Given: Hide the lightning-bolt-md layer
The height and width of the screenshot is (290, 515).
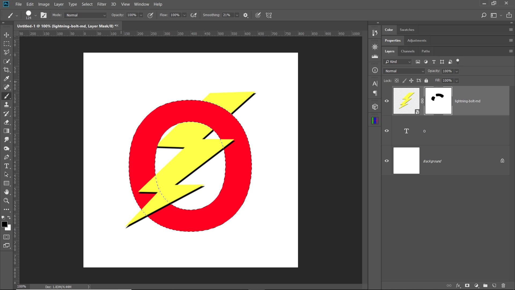Looking at the screenshot, I should tap(387, 101).
